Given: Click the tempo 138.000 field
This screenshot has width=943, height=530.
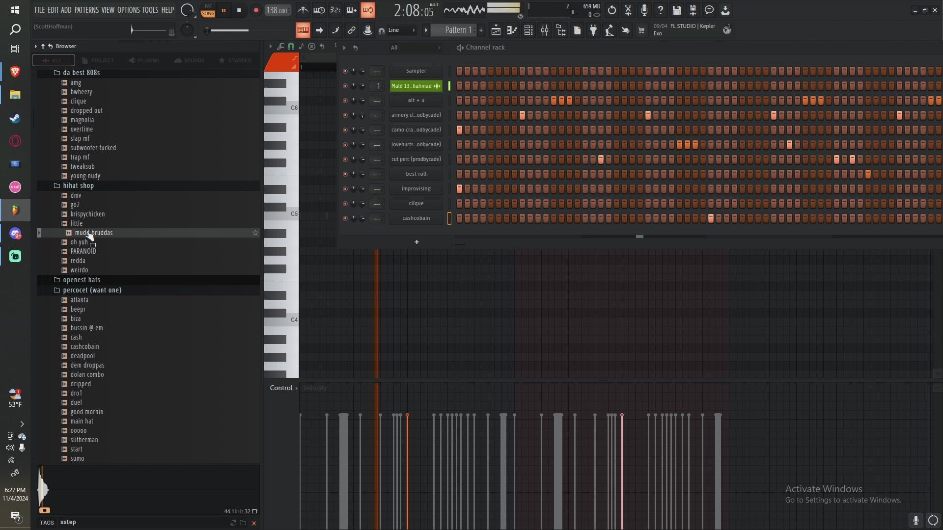Looking at the screenshot, I should [277, 10].
